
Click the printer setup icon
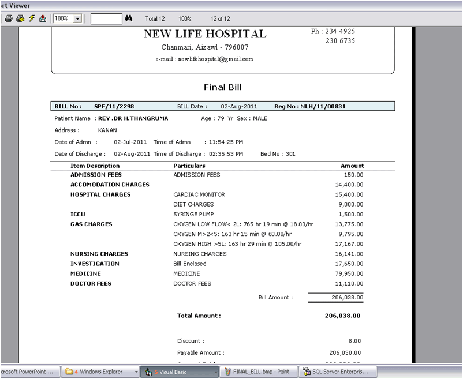(x=20, y=18)
